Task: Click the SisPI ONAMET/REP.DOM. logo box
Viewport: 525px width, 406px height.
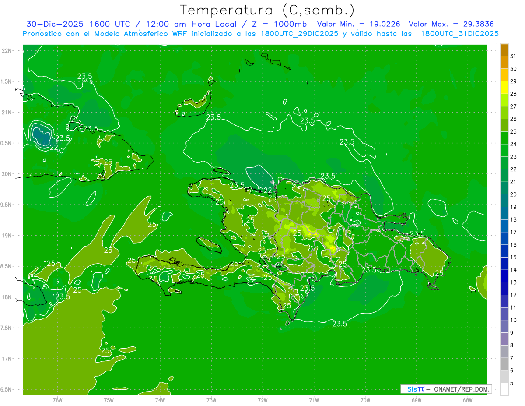Action: pyautogui.click(x=446, y=389)
